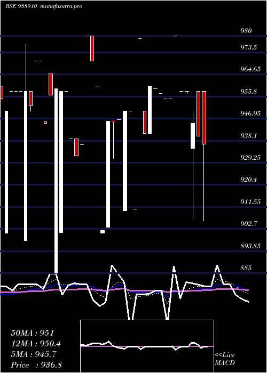Select the 893.85 price level label

(x=250, y=246)
